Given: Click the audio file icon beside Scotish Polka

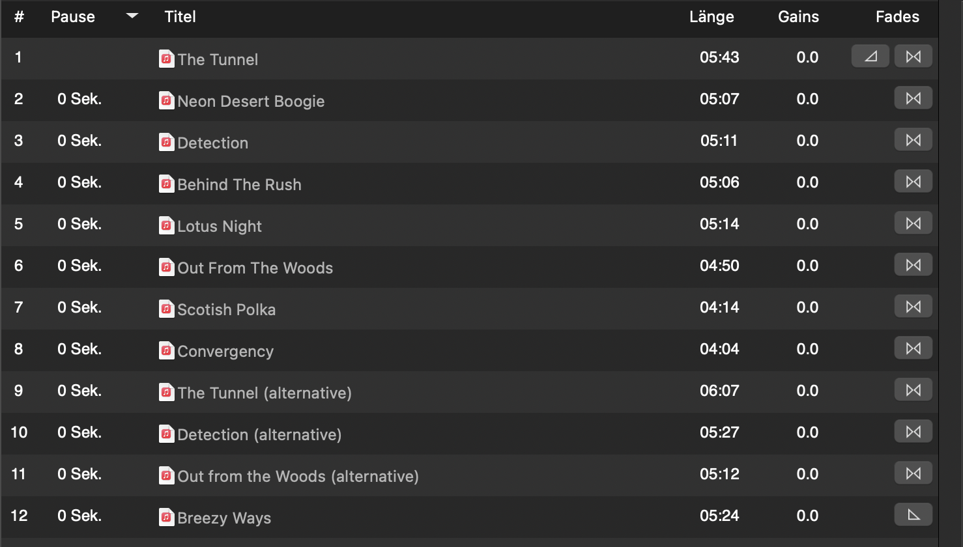Looking at the screenshot, I should pyautogui.click(x=167, y=309).
